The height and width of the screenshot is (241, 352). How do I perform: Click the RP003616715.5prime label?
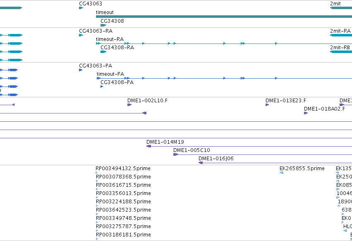pos(123,185)
